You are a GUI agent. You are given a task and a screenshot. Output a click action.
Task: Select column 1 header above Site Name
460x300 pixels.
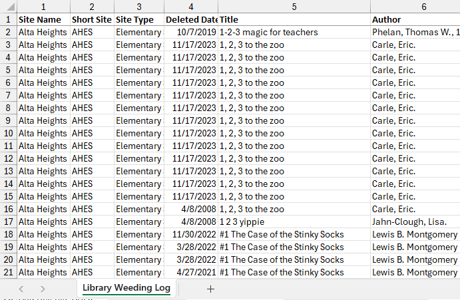point(43,7)
